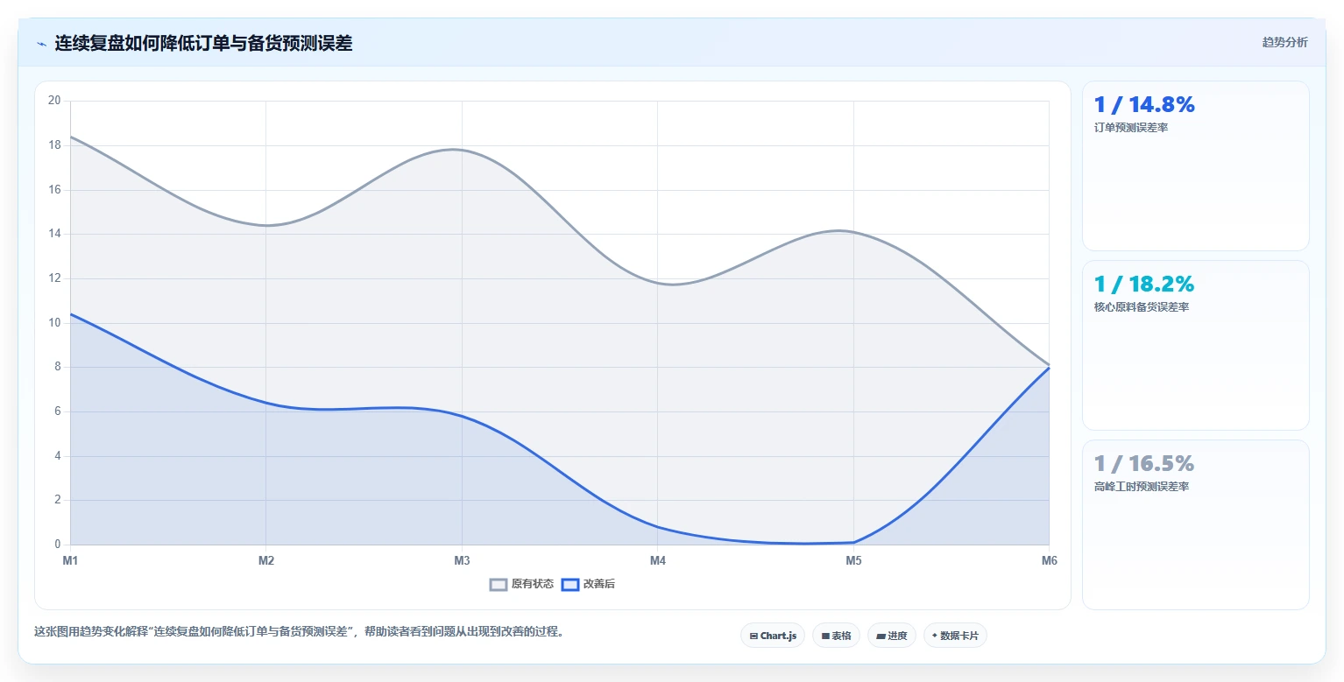This screenshot has height=682, width=1344.
Task: Click the 高峰工时预测误差率 label
Action: tap(1142, 487)
